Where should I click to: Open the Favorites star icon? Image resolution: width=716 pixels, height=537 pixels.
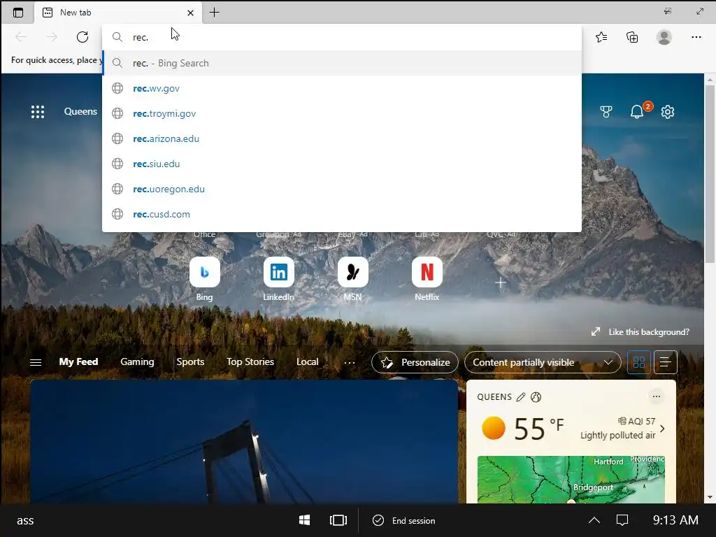pos(601,37)
